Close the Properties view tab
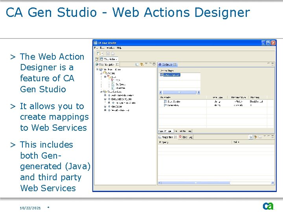283x212 pixels. point(175,137)
